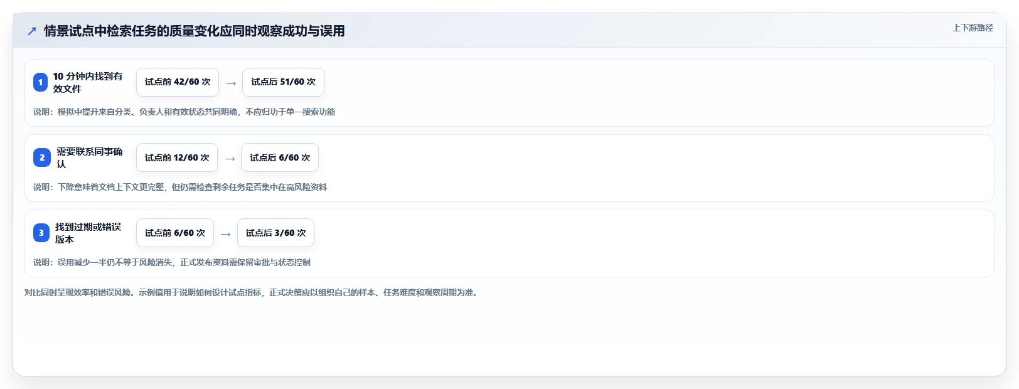Select the 试点前 6/60 次 chip

click(x=175, y=233)
